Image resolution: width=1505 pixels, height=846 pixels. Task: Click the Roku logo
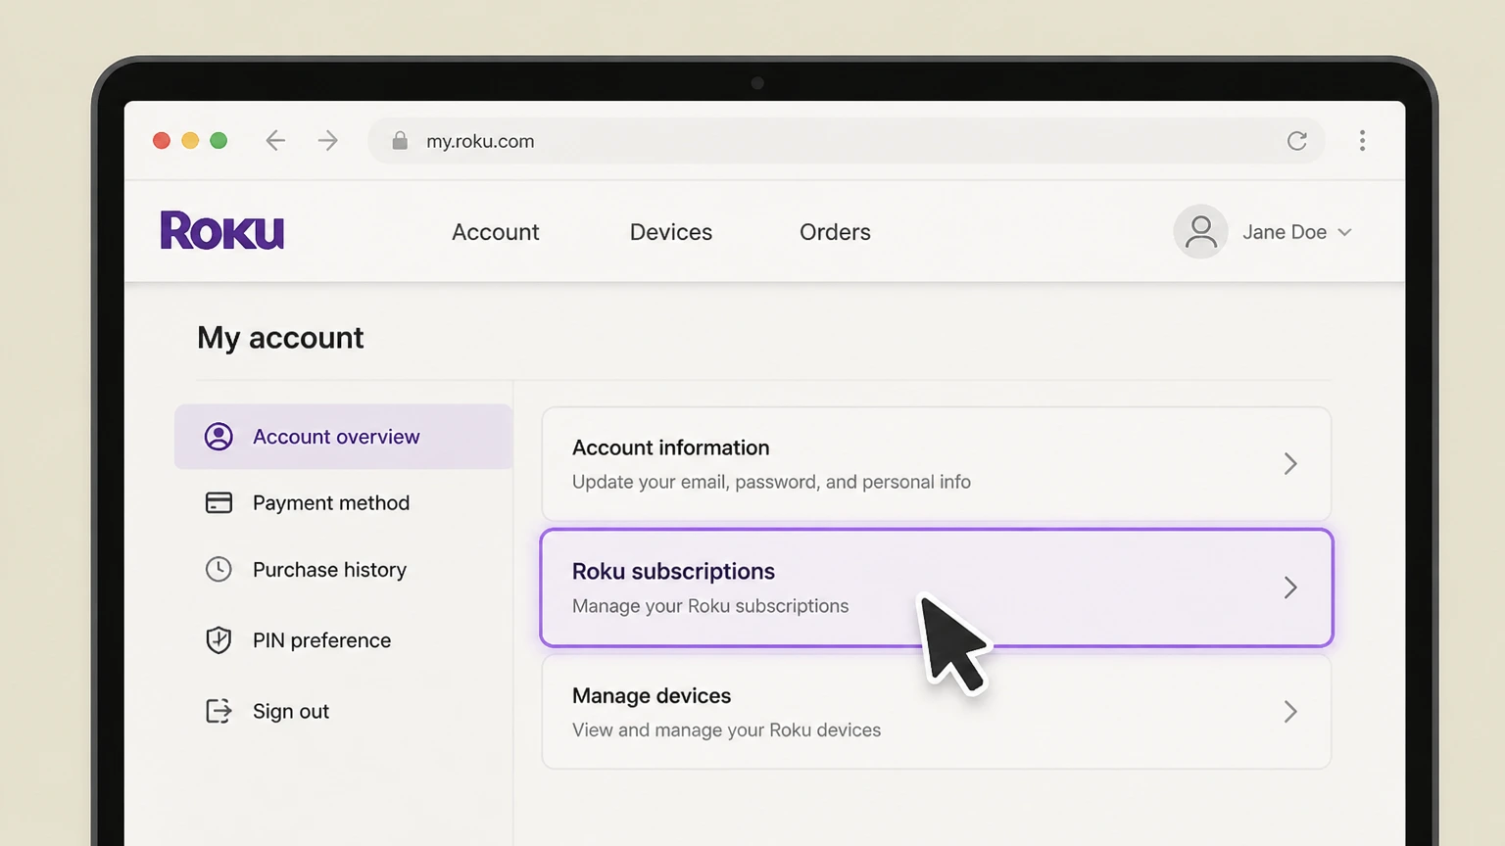tap(222, 231)
